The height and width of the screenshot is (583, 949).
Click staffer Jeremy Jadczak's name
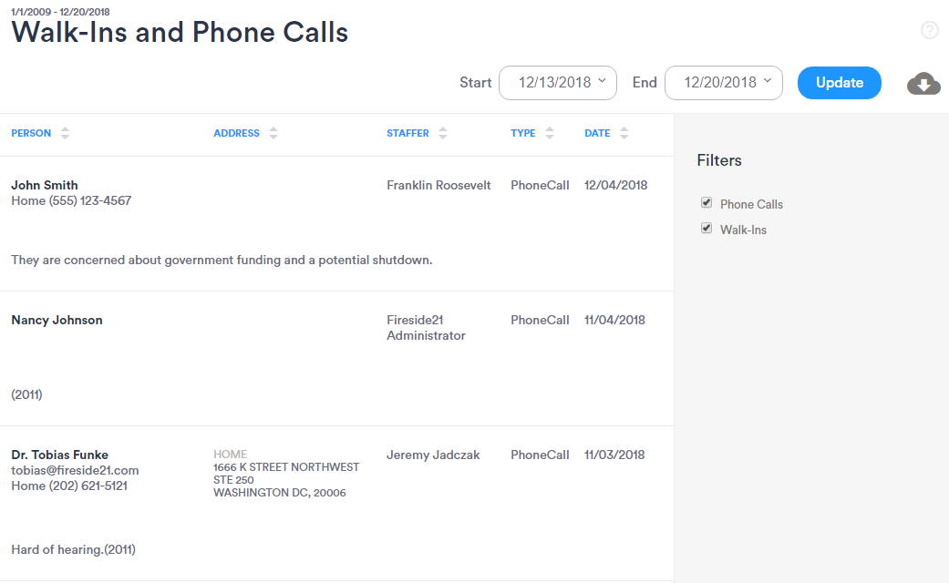[433, 455]
